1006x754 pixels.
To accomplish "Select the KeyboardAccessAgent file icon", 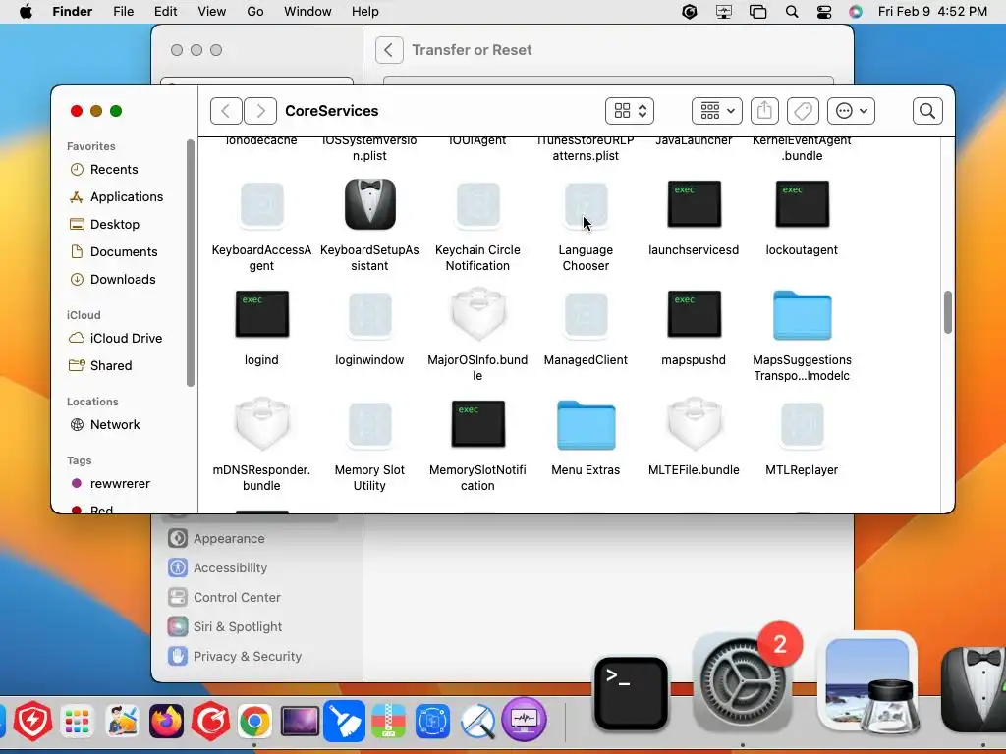I will (x=261, y=204).
